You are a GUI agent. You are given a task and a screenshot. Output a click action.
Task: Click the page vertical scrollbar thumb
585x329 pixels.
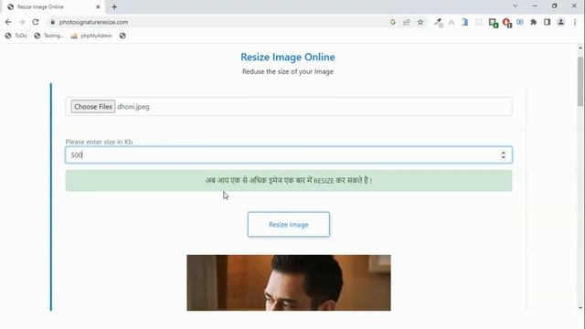coord(580,81)
